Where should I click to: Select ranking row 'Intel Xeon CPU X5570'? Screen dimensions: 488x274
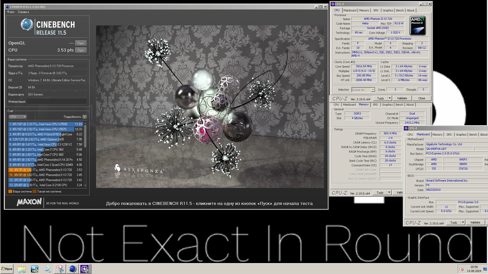click(46, 129)
